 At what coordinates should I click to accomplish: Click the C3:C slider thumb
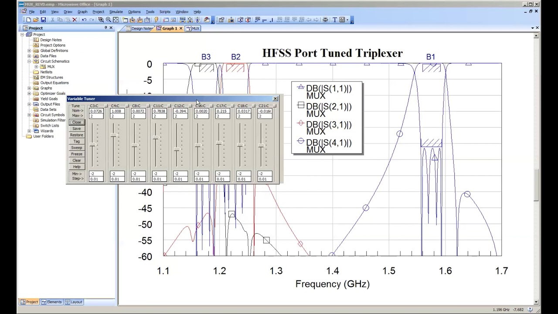92,145
